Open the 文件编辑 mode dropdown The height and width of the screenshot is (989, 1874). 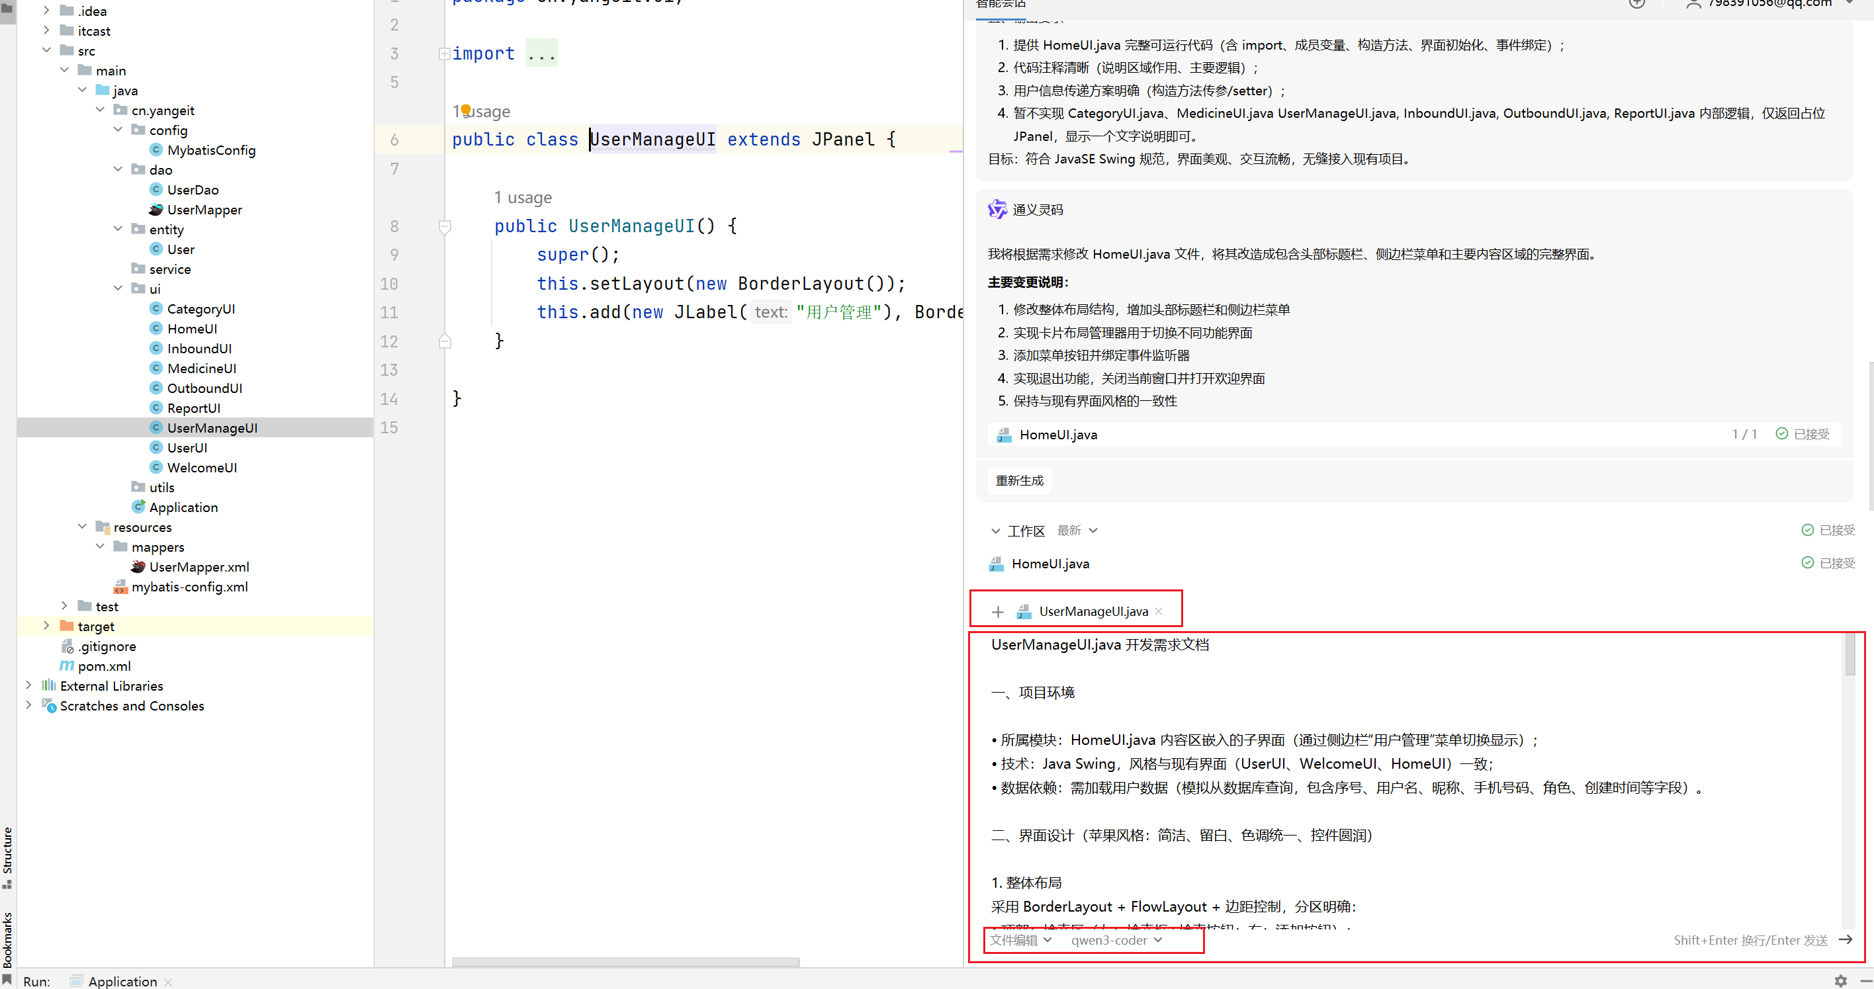[x=1020, y=939]
